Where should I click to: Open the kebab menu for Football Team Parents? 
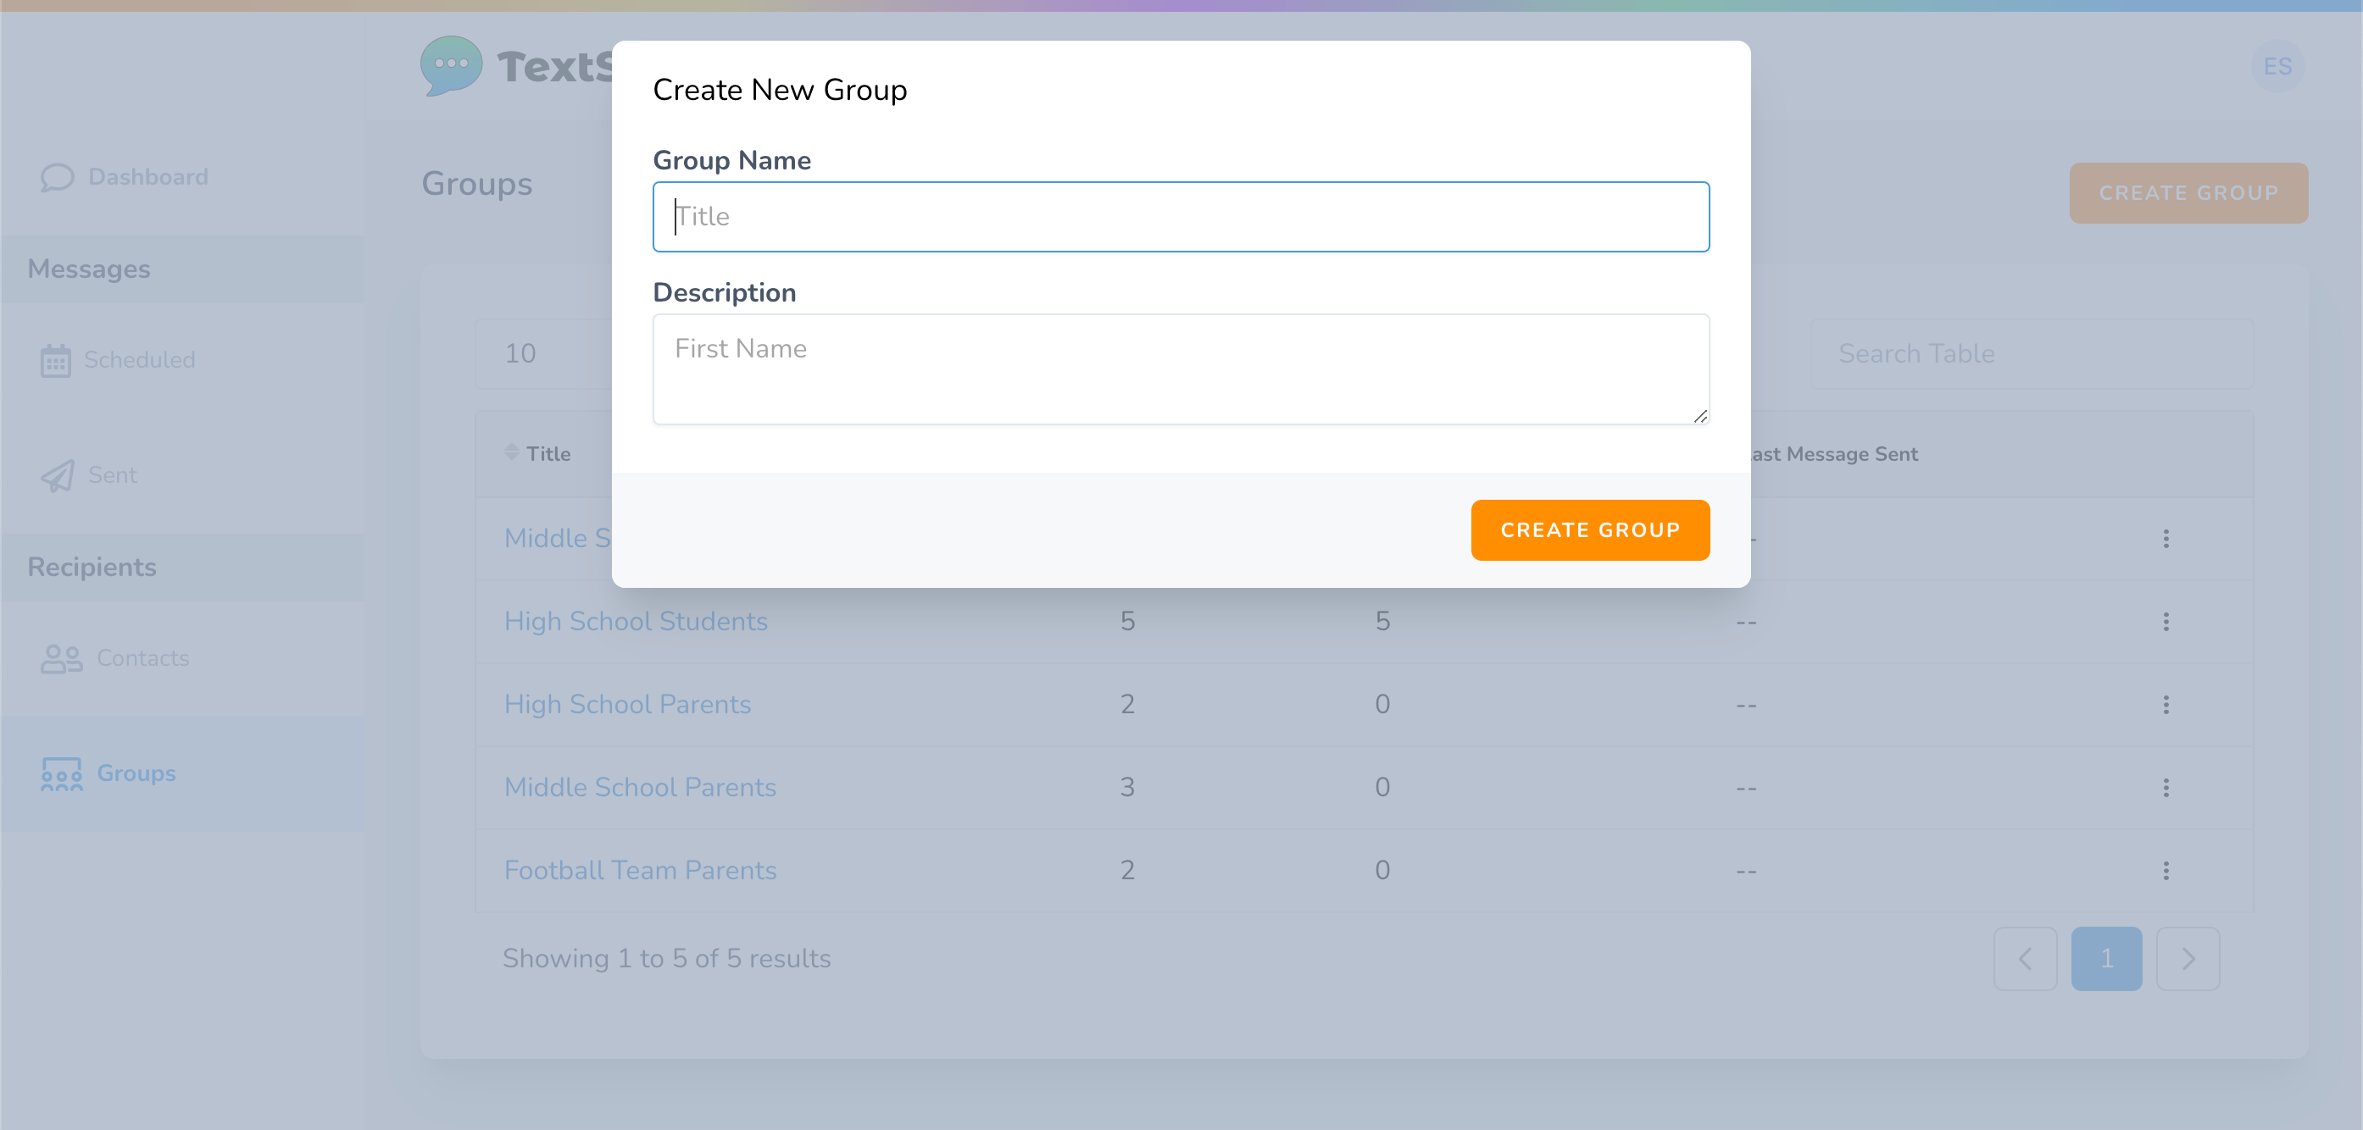2166,871
